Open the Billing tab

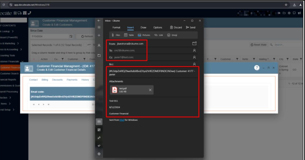pyautogui.click(x=45, y=80)
